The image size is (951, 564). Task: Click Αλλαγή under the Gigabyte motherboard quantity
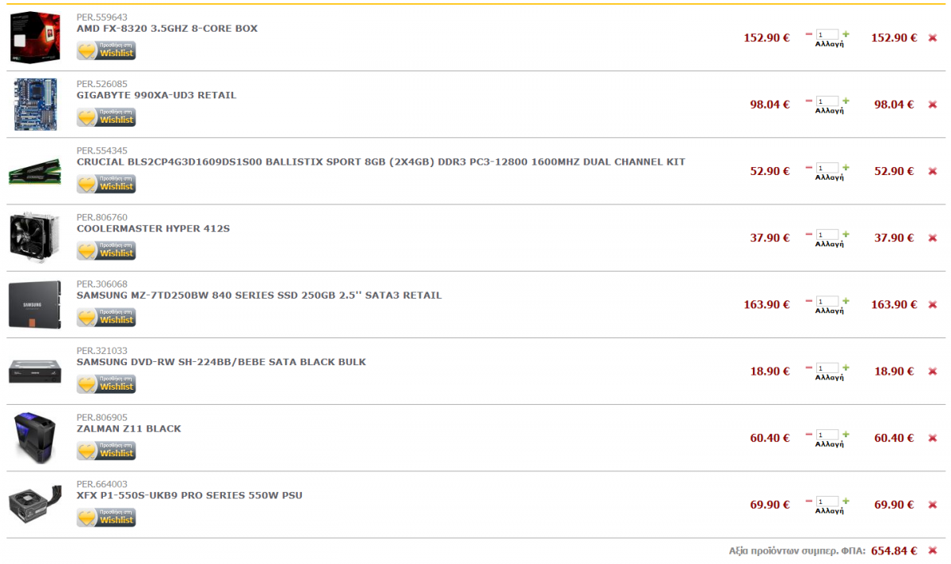pyautogui.click(x=829, y=111)
